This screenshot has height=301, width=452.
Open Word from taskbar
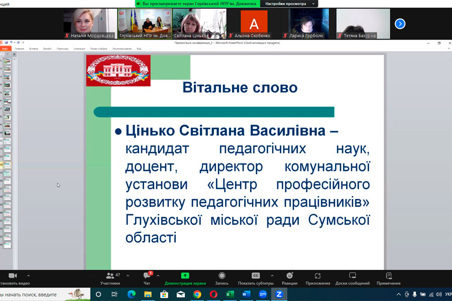246,294
